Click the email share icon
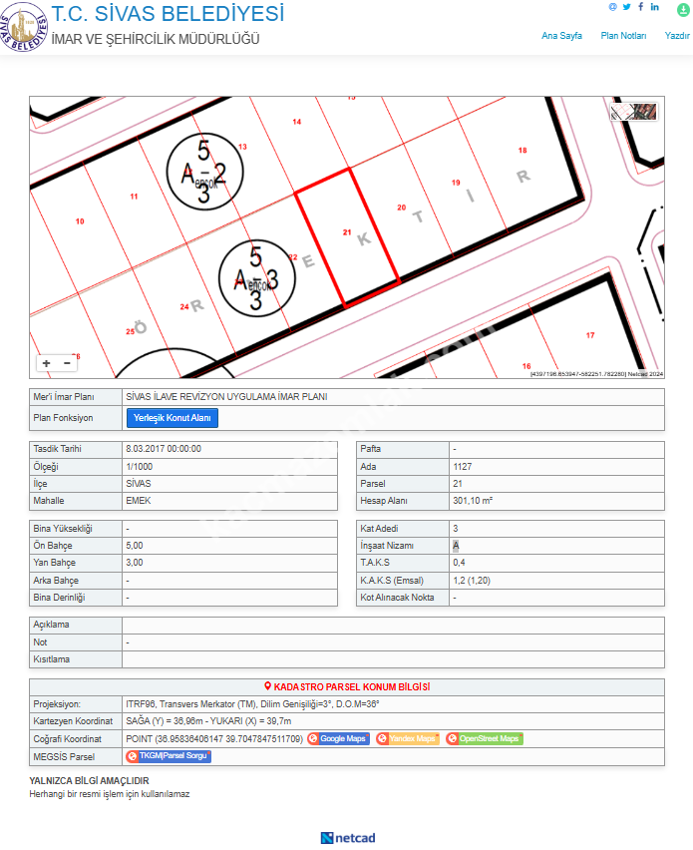This screenshot has height=850, width=693. (x=613, y=7)
